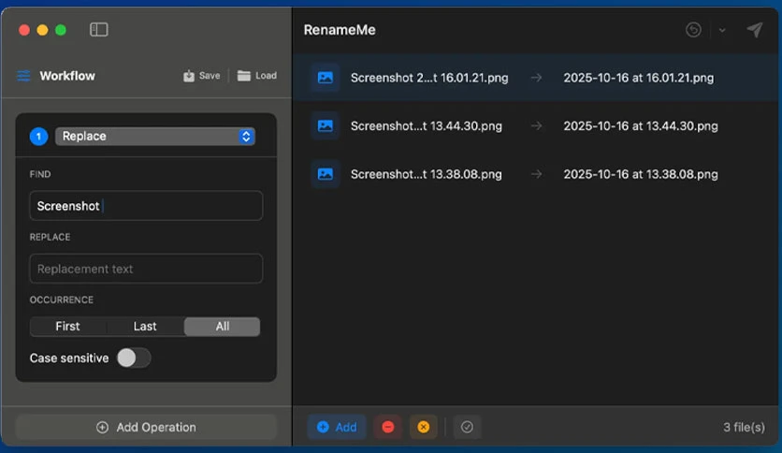Load a saved workflow
Image resolution: width=782 pixels, height=453 pixels.
point(257,76)
